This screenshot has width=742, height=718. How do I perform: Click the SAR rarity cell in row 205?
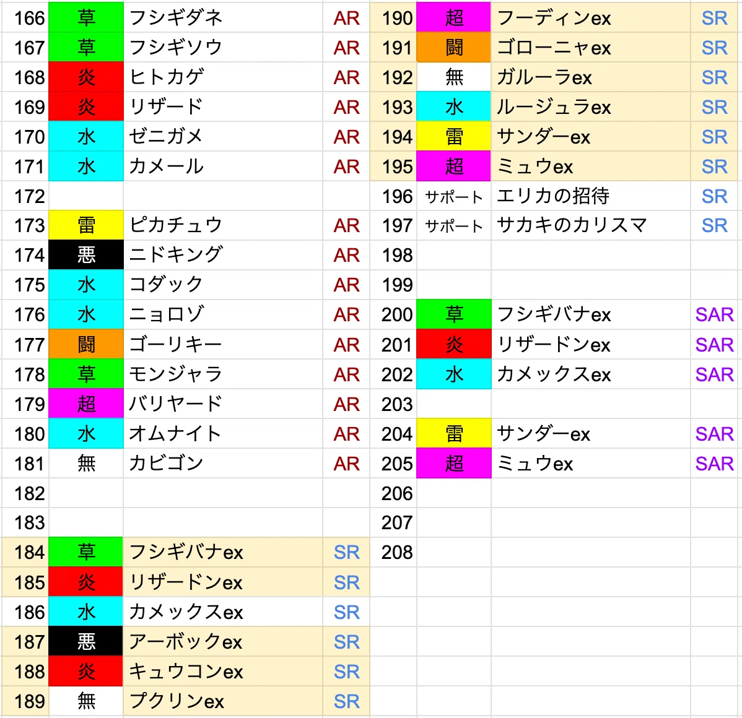tap(715, 464)
